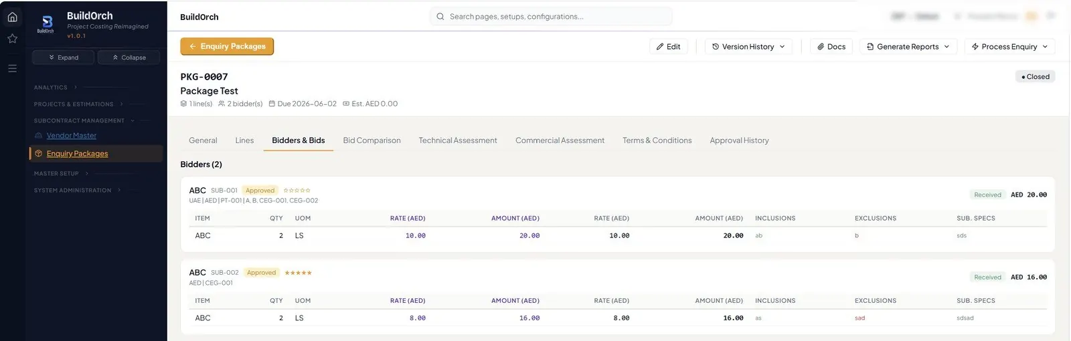Expand Projects & Estimations section
Image resolution: width=1071 pixels, height=341 pixels.
(78, 104)
